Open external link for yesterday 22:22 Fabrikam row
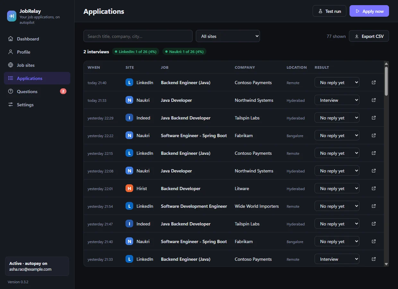This screenshot has width=398, height=289. pos(374,136)
